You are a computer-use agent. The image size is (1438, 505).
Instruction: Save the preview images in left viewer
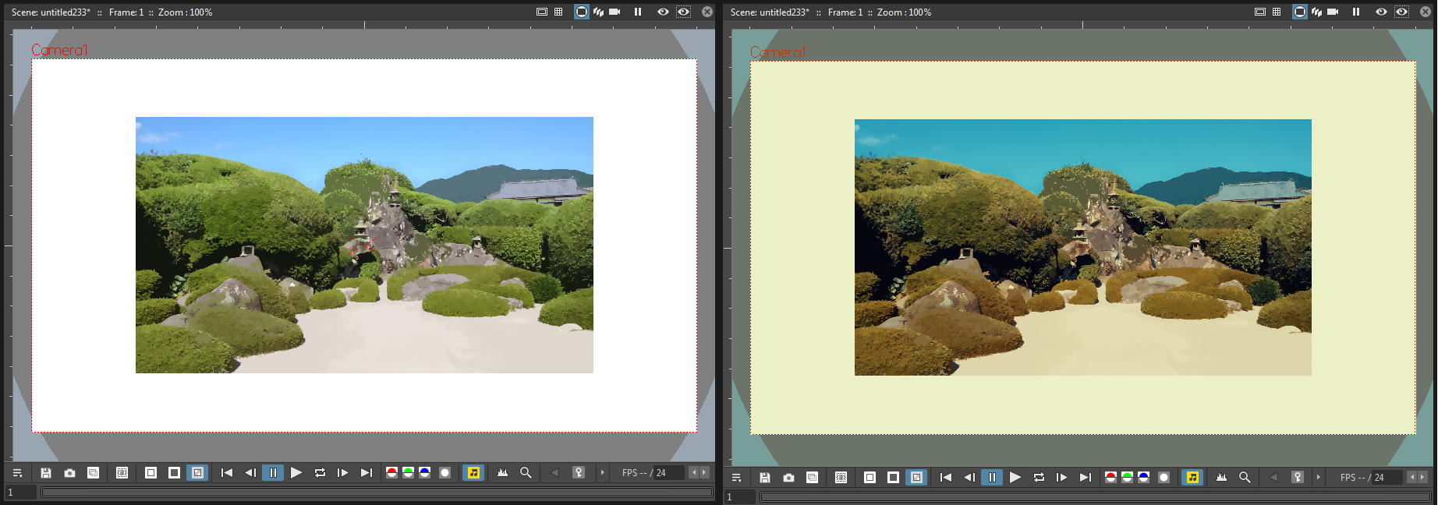tap(46, 473)
